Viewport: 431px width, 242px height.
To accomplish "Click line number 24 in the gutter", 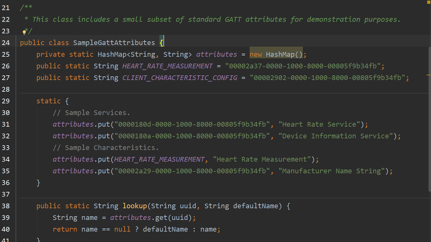I will pyautogui.click(x=6, y=43).
